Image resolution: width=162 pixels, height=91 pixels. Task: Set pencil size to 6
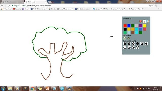coord(146,44)
